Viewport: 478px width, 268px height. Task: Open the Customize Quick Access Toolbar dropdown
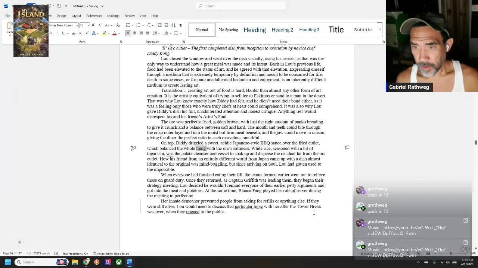coord(66,6)
